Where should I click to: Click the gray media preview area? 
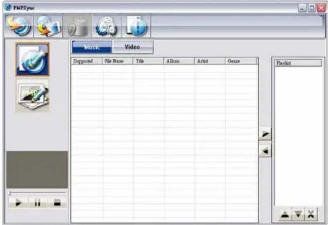coord(37,170)
